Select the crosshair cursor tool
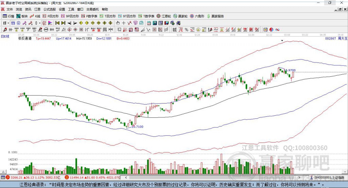 pyautogui.click(x=124, y=23)
